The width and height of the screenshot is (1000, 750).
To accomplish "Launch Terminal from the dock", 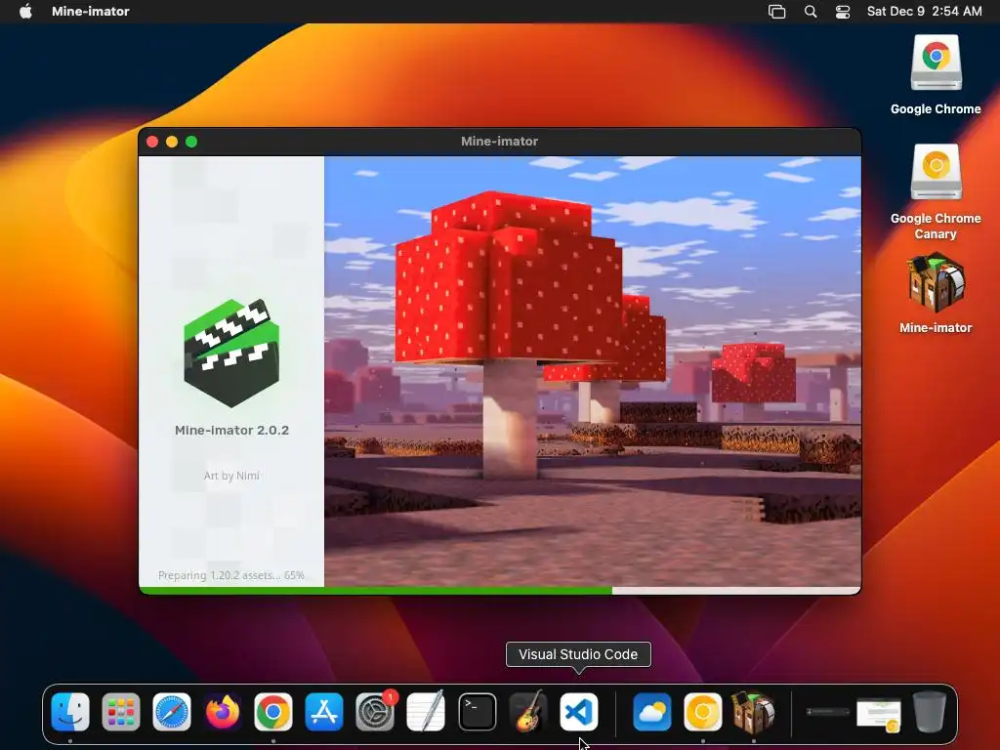I will coord(477,712).
